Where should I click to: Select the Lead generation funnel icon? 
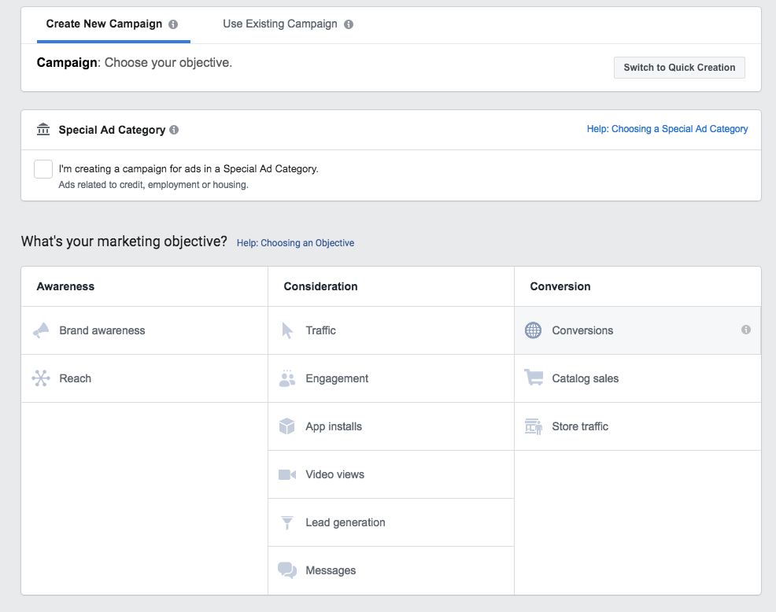pos(287,523)
